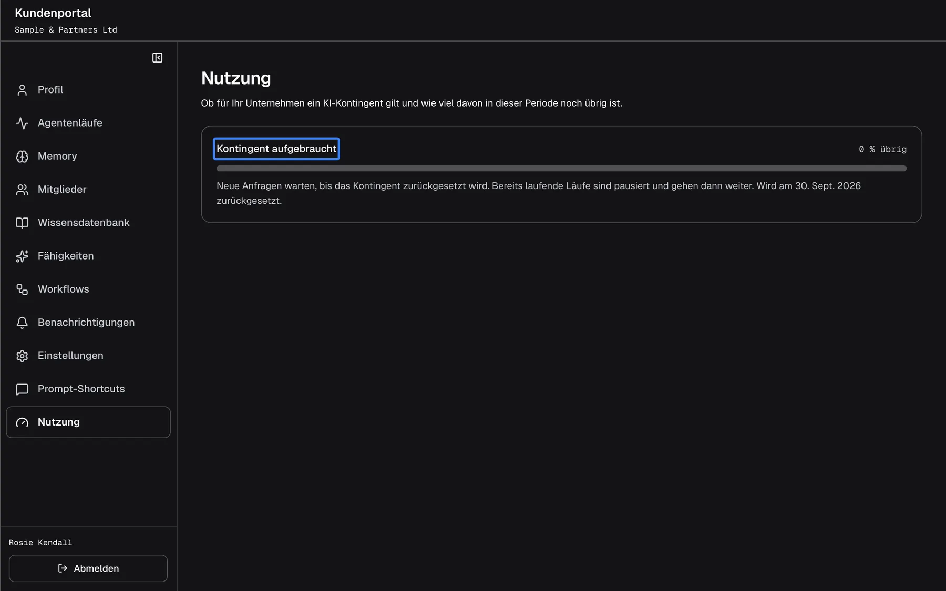Click 'Sample & Partners Ltd' company name
The height and width of the screenshot is (591, 946).
coord(66,30)
